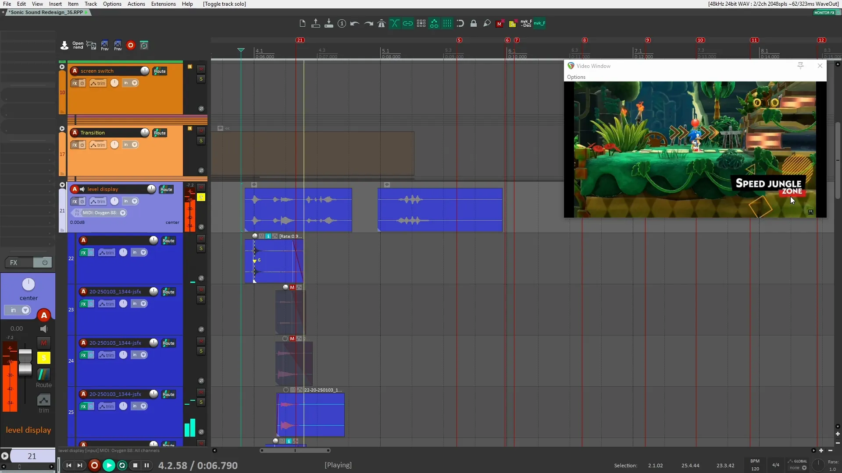Click the yellow unsolo-all S icon
The image size is (842, 473).
pyautogui.click(x=512, y=24)
